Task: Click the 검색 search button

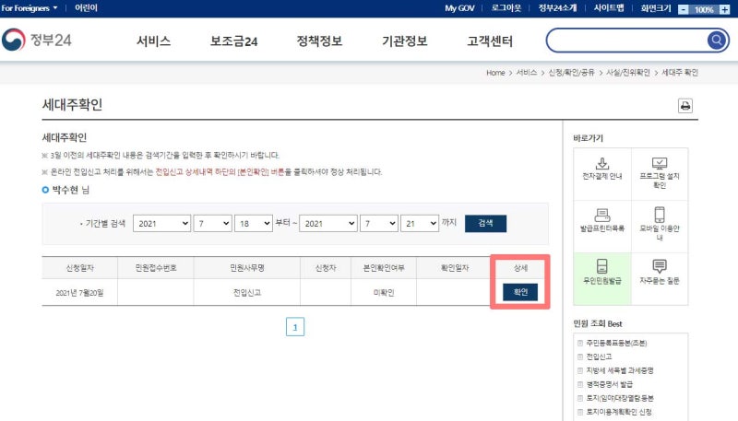Action: pyautogui.click(x=486, y=223)
